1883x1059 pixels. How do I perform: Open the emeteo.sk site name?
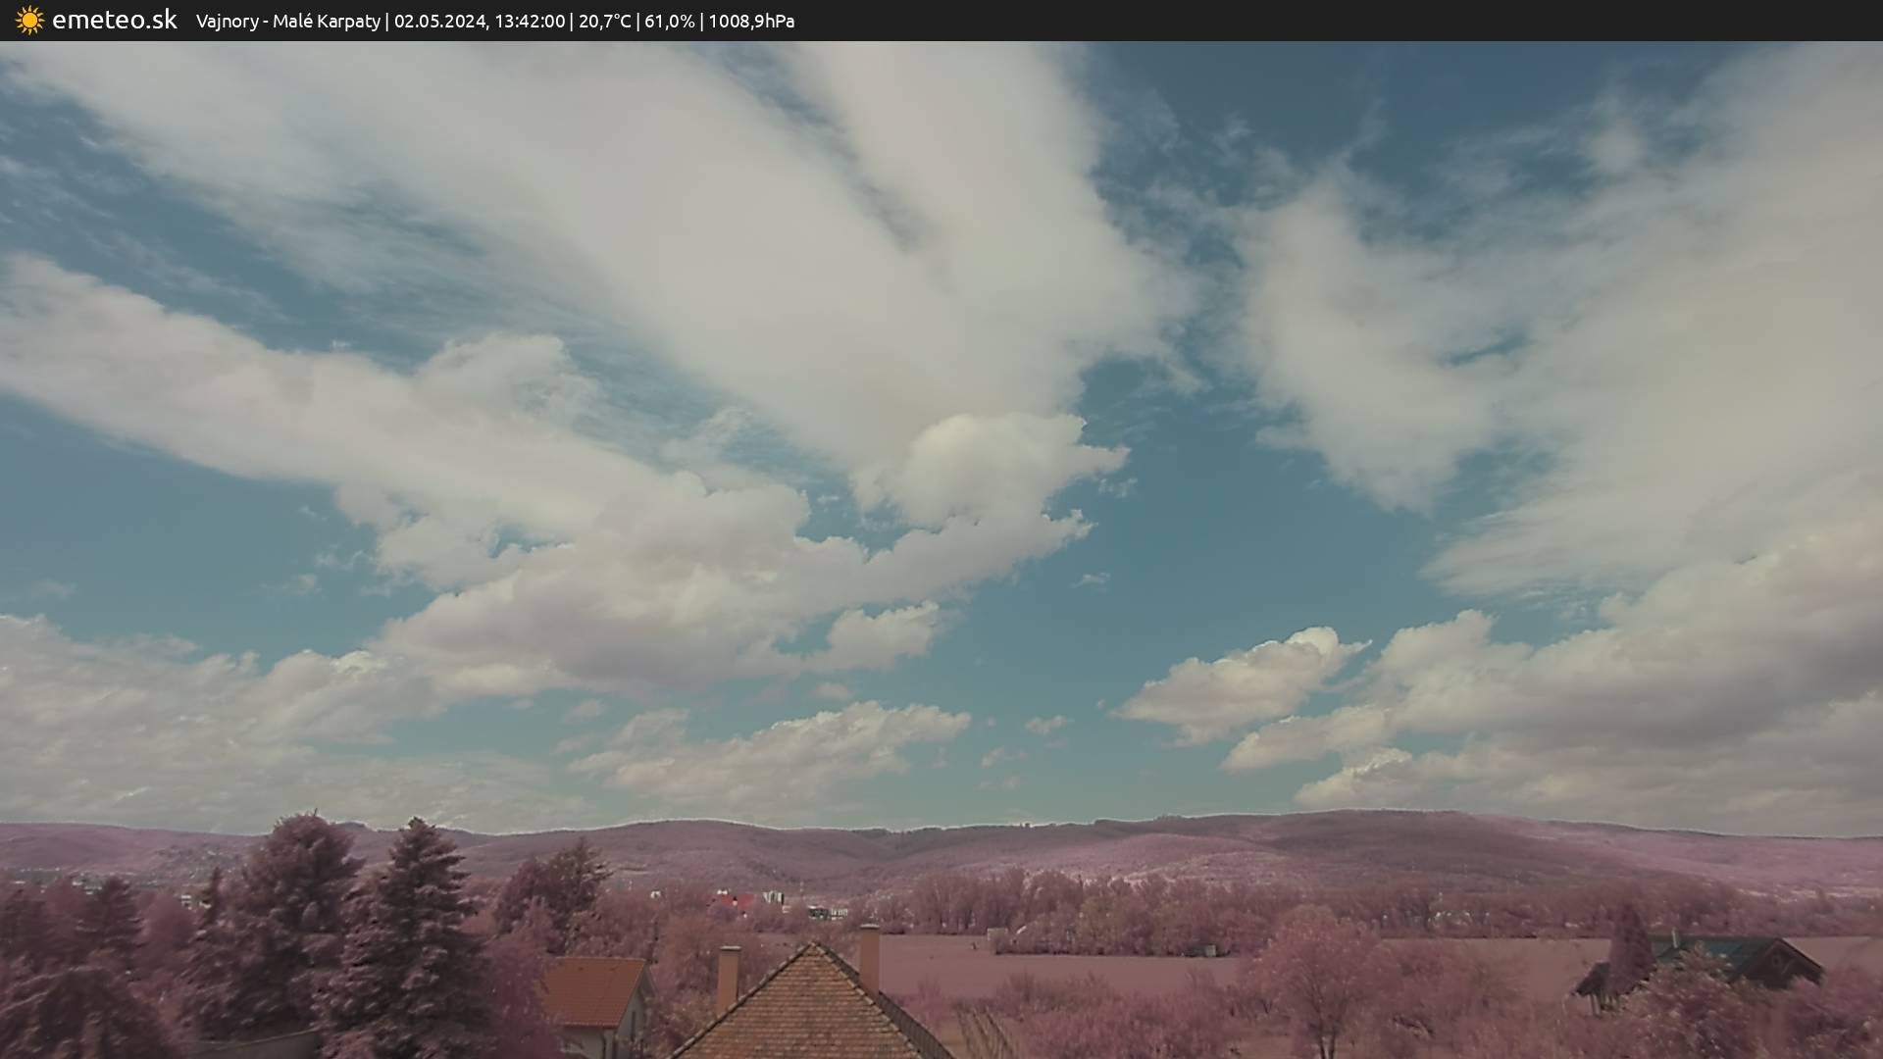coord(114,20)
